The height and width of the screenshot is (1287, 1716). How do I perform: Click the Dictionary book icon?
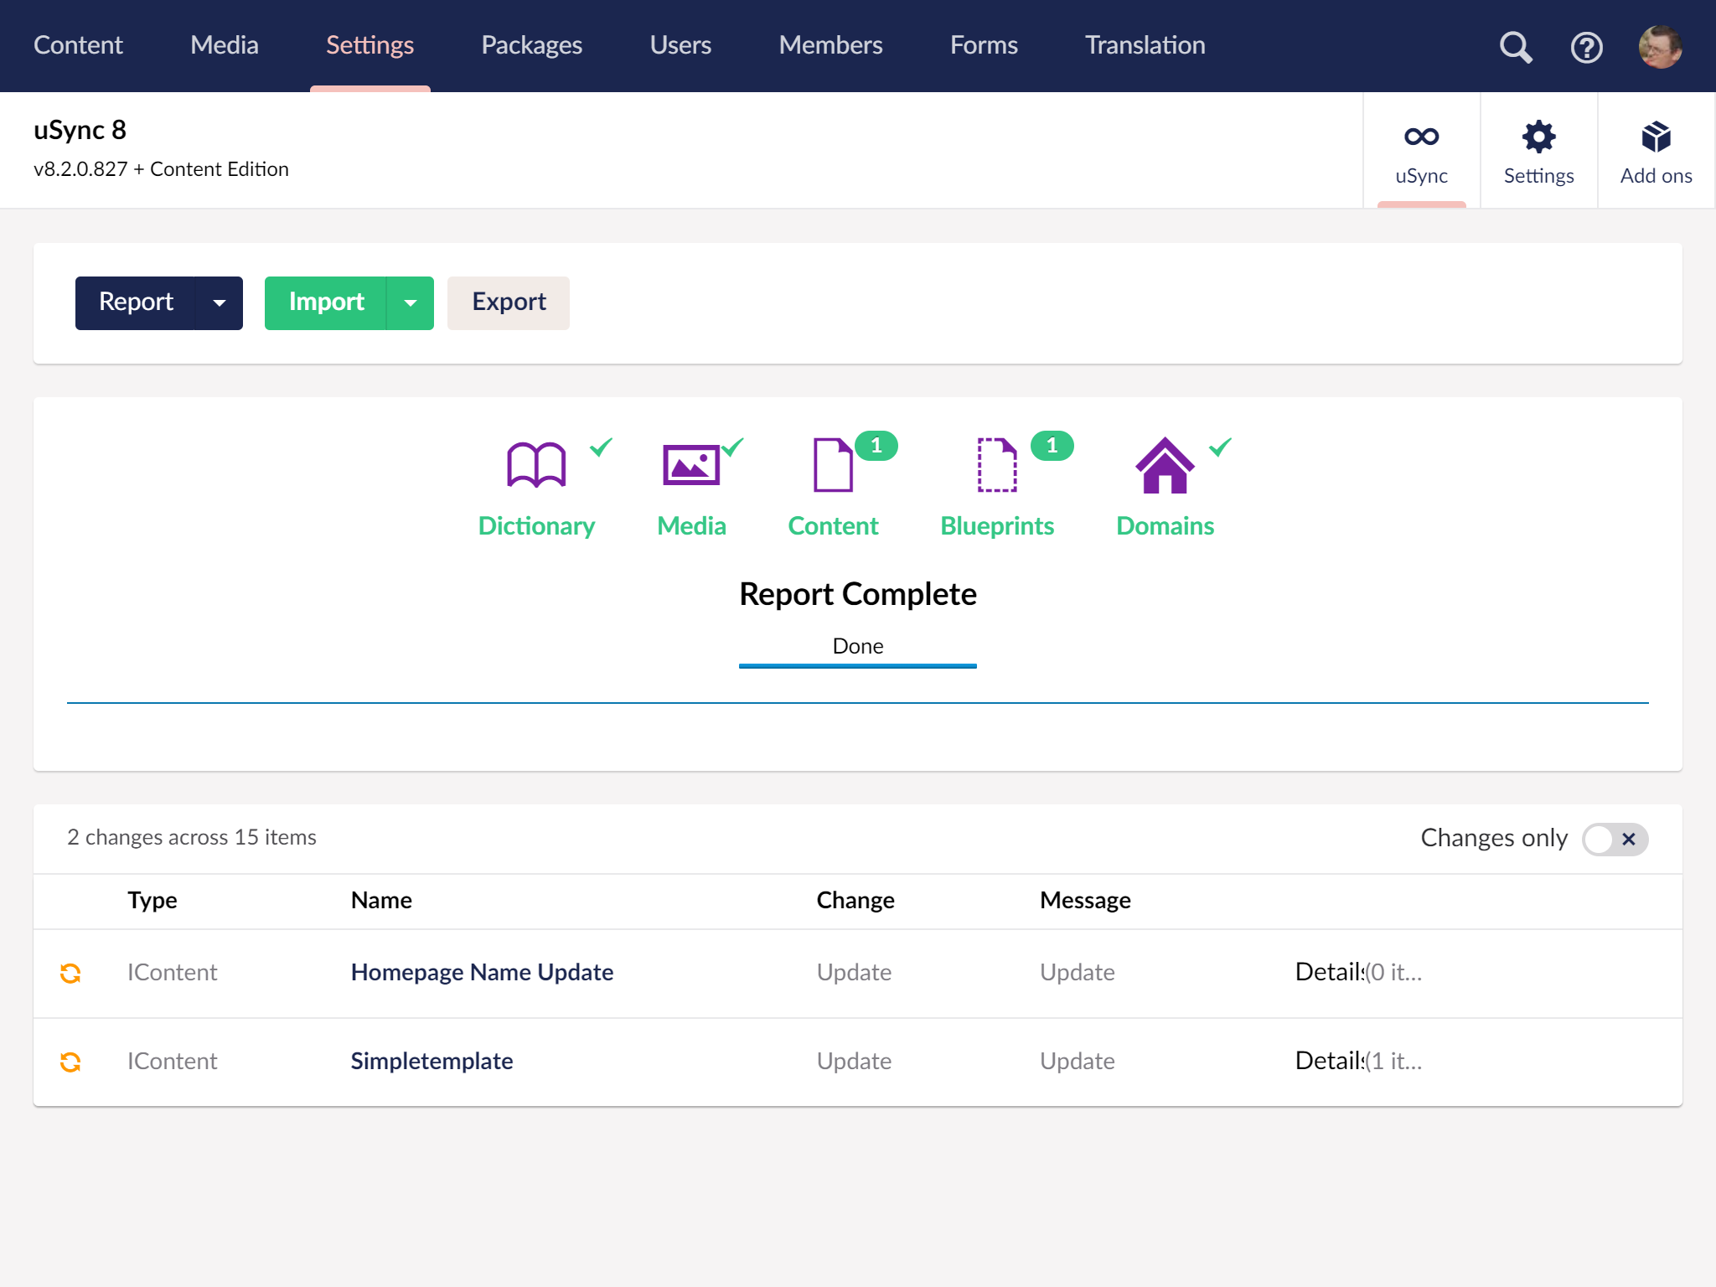[x=536, y=465]
